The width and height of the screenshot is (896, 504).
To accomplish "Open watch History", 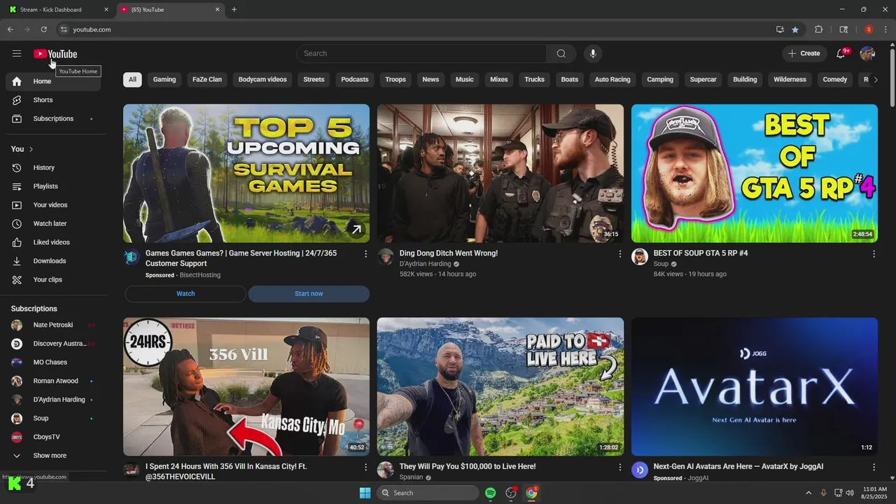I will pyautogui.click(x=53, y=167).
